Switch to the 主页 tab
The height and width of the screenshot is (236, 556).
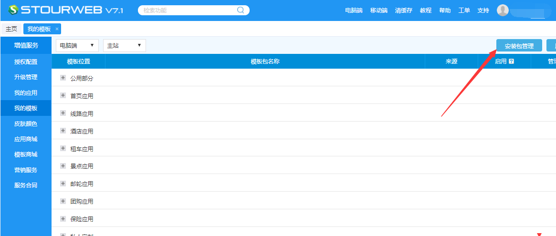coord(11,29)
